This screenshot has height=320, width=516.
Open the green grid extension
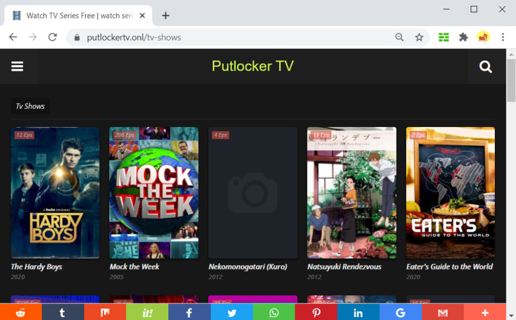[x=443, y=37]
